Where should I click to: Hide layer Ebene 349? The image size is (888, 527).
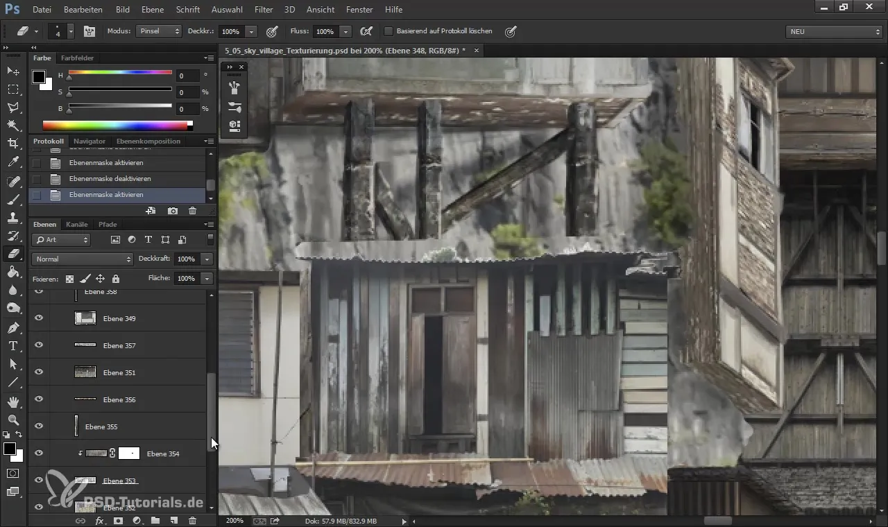[x=39, y=318]
